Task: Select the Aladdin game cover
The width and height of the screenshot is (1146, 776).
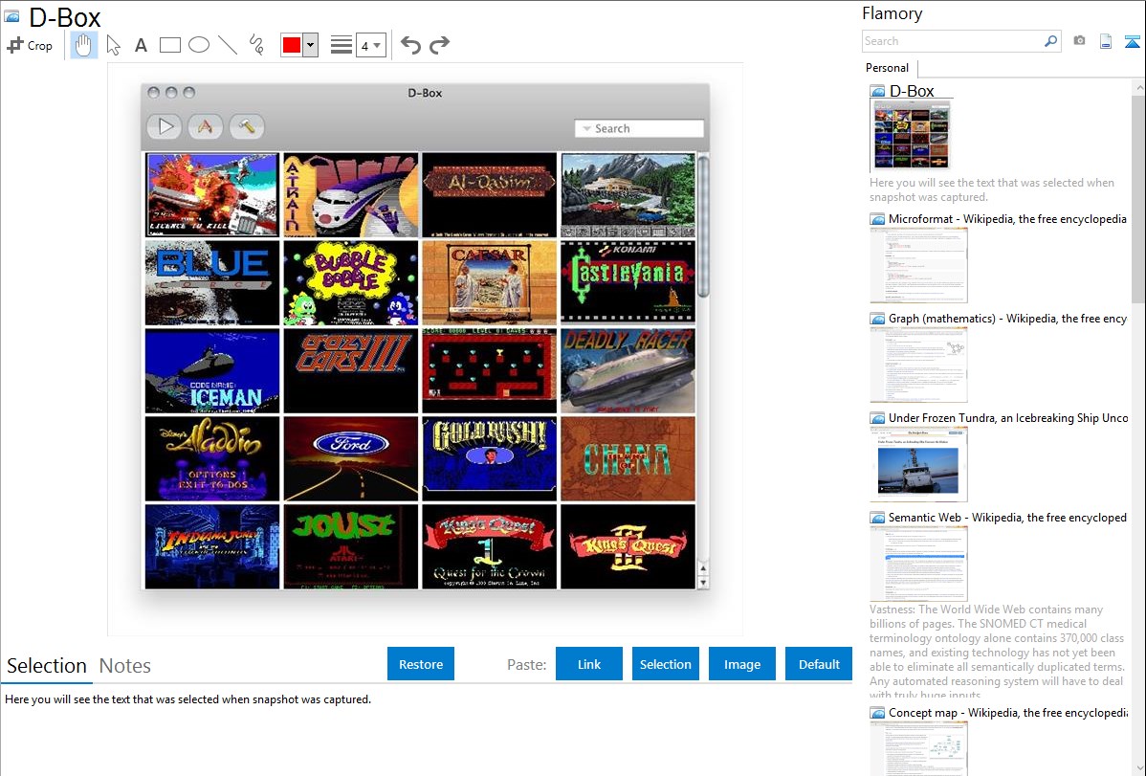Action: 212,458
